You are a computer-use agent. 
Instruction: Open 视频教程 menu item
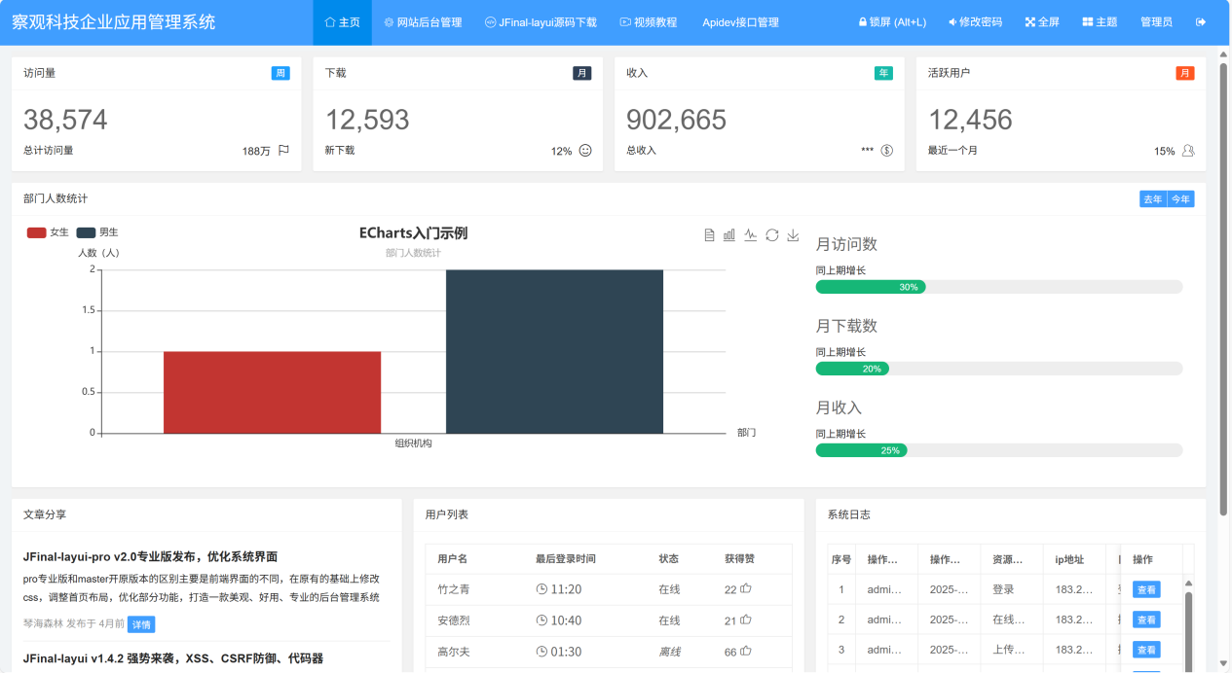(x=649, y=22)
